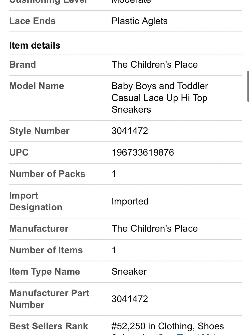Click the Plastic Aglets value

[x=140, y=21]
